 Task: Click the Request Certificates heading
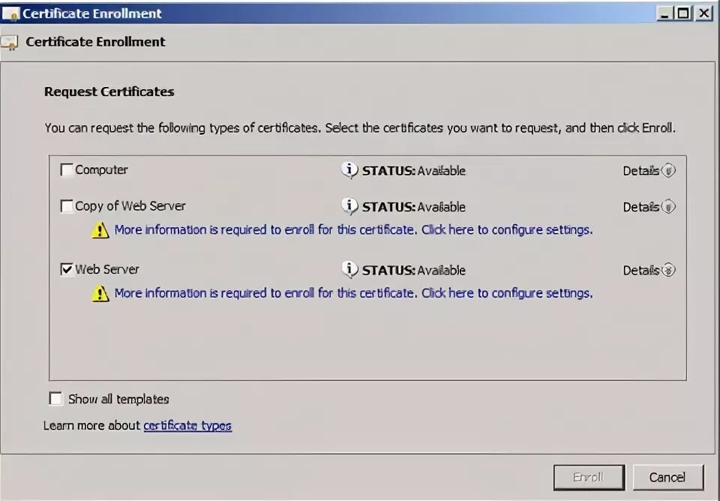click(109, 91)
